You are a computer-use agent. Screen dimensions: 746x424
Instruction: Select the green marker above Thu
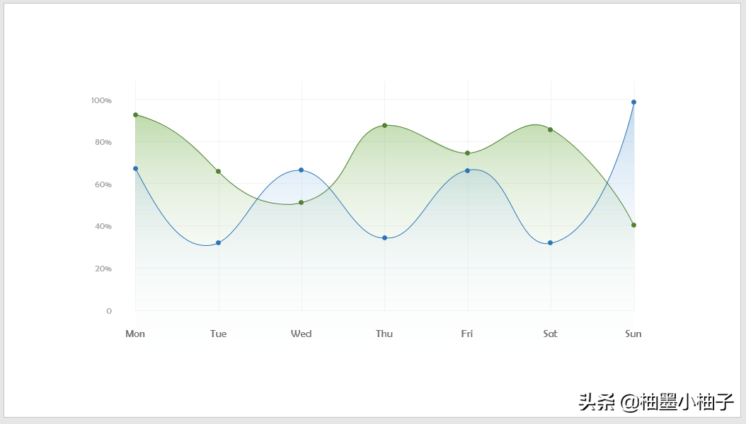pyautogui.click(x=384, y=125)
